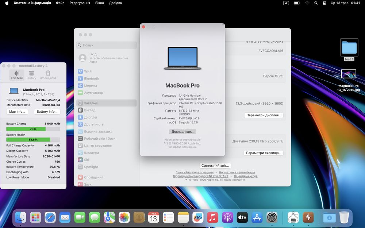Click Spotlight search icon in menu bar

(x=316, y=3)
